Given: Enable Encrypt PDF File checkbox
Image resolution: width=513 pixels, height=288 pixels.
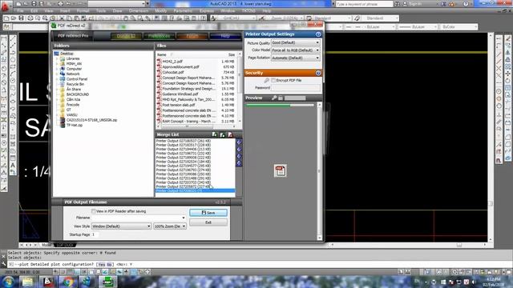Looking at the screenshot, I should pos(273,80).
